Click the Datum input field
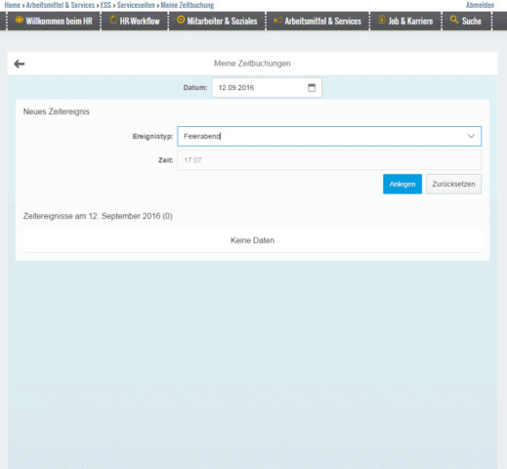Screen dimensions: 507x469 [x=267, y=87]
